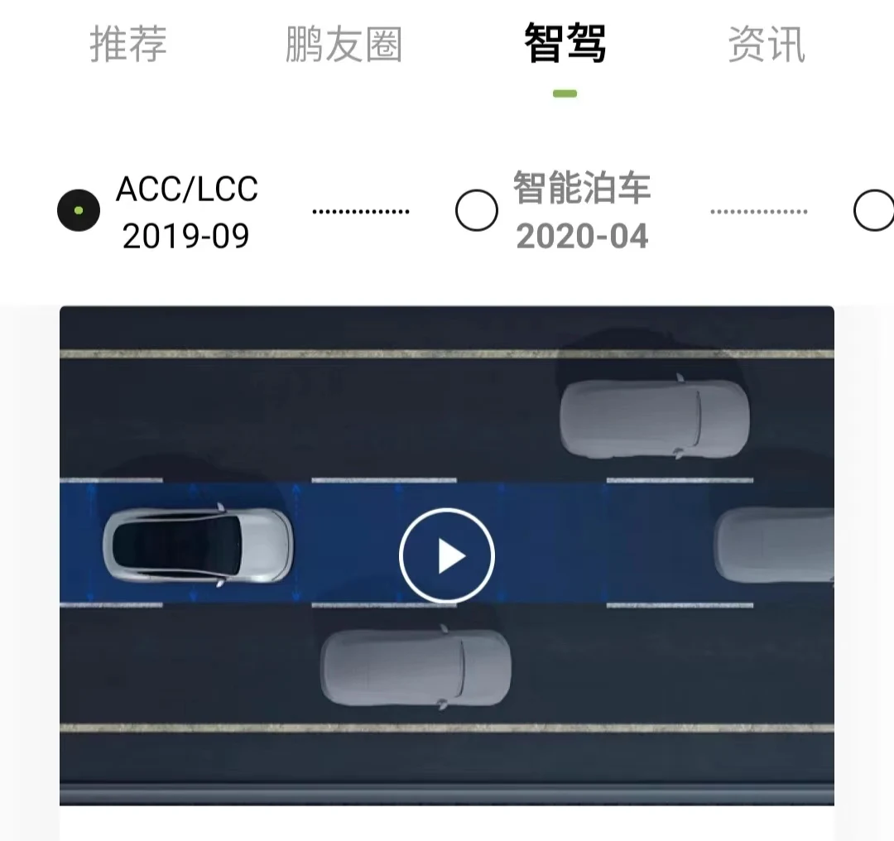Click the active 智驾 tab

565,44
